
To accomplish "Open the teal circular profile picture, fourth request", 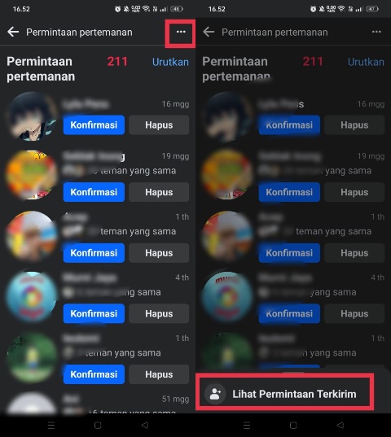I will click(31, 296).
